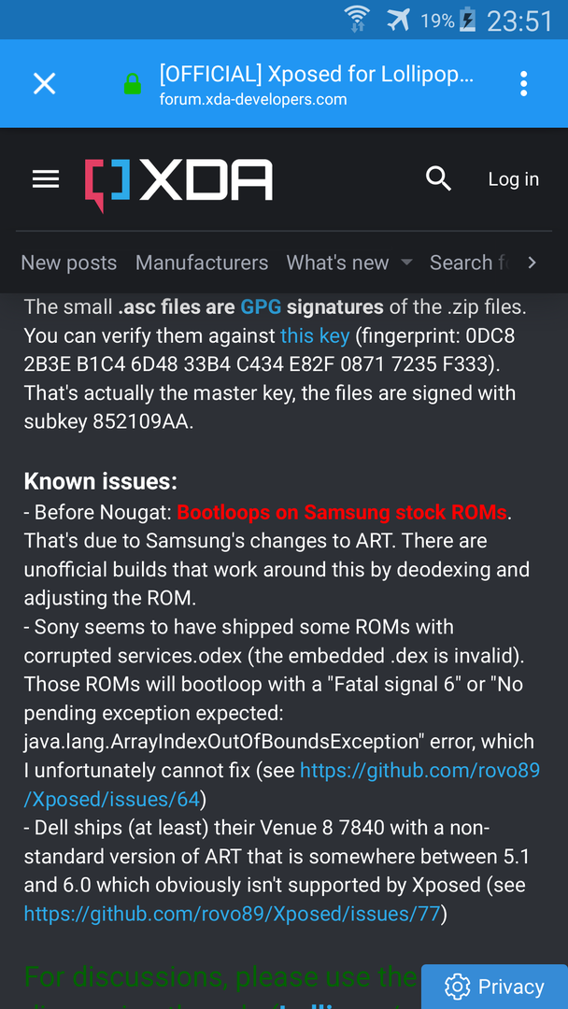Open the search magnifier icon
This screenshot has width=568, height=1009.
[438, 178]
